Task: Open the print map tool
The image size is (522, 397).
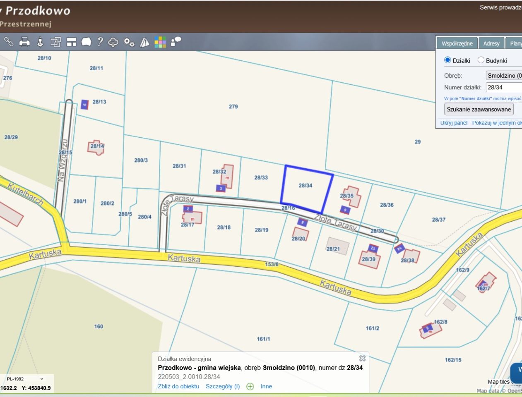Action: tap(24, 42)
